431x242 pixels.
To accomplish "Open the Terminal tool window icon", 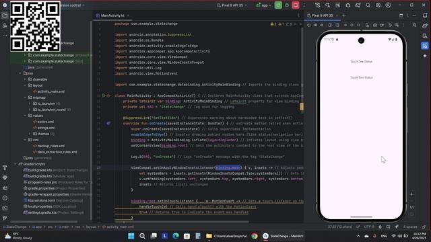I will 5,208.
